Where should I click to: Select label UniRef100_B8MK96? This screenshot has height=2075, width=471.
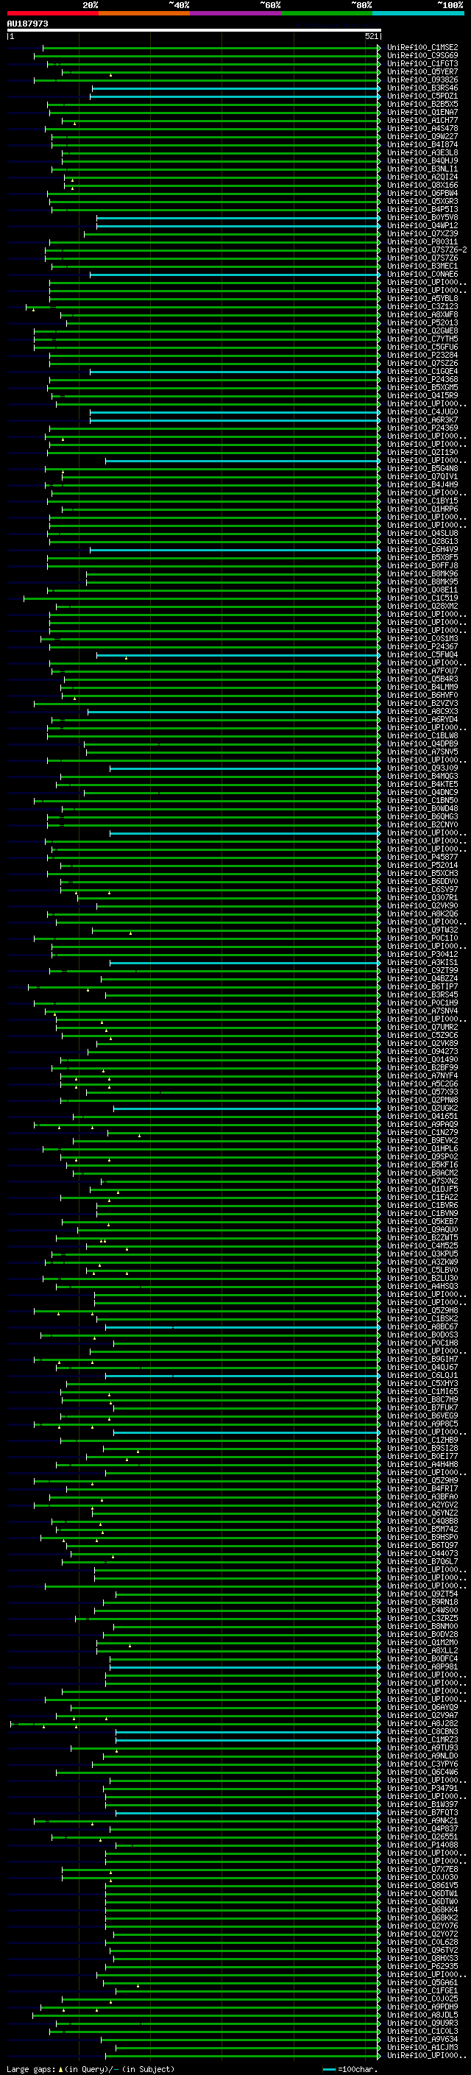422,573
